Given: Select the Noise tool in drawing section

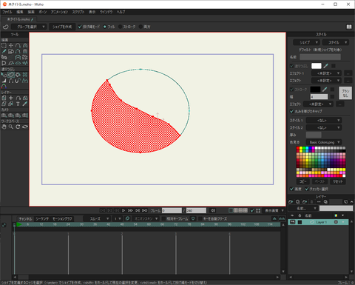Looking at the screenshot, I should (25, 63).
